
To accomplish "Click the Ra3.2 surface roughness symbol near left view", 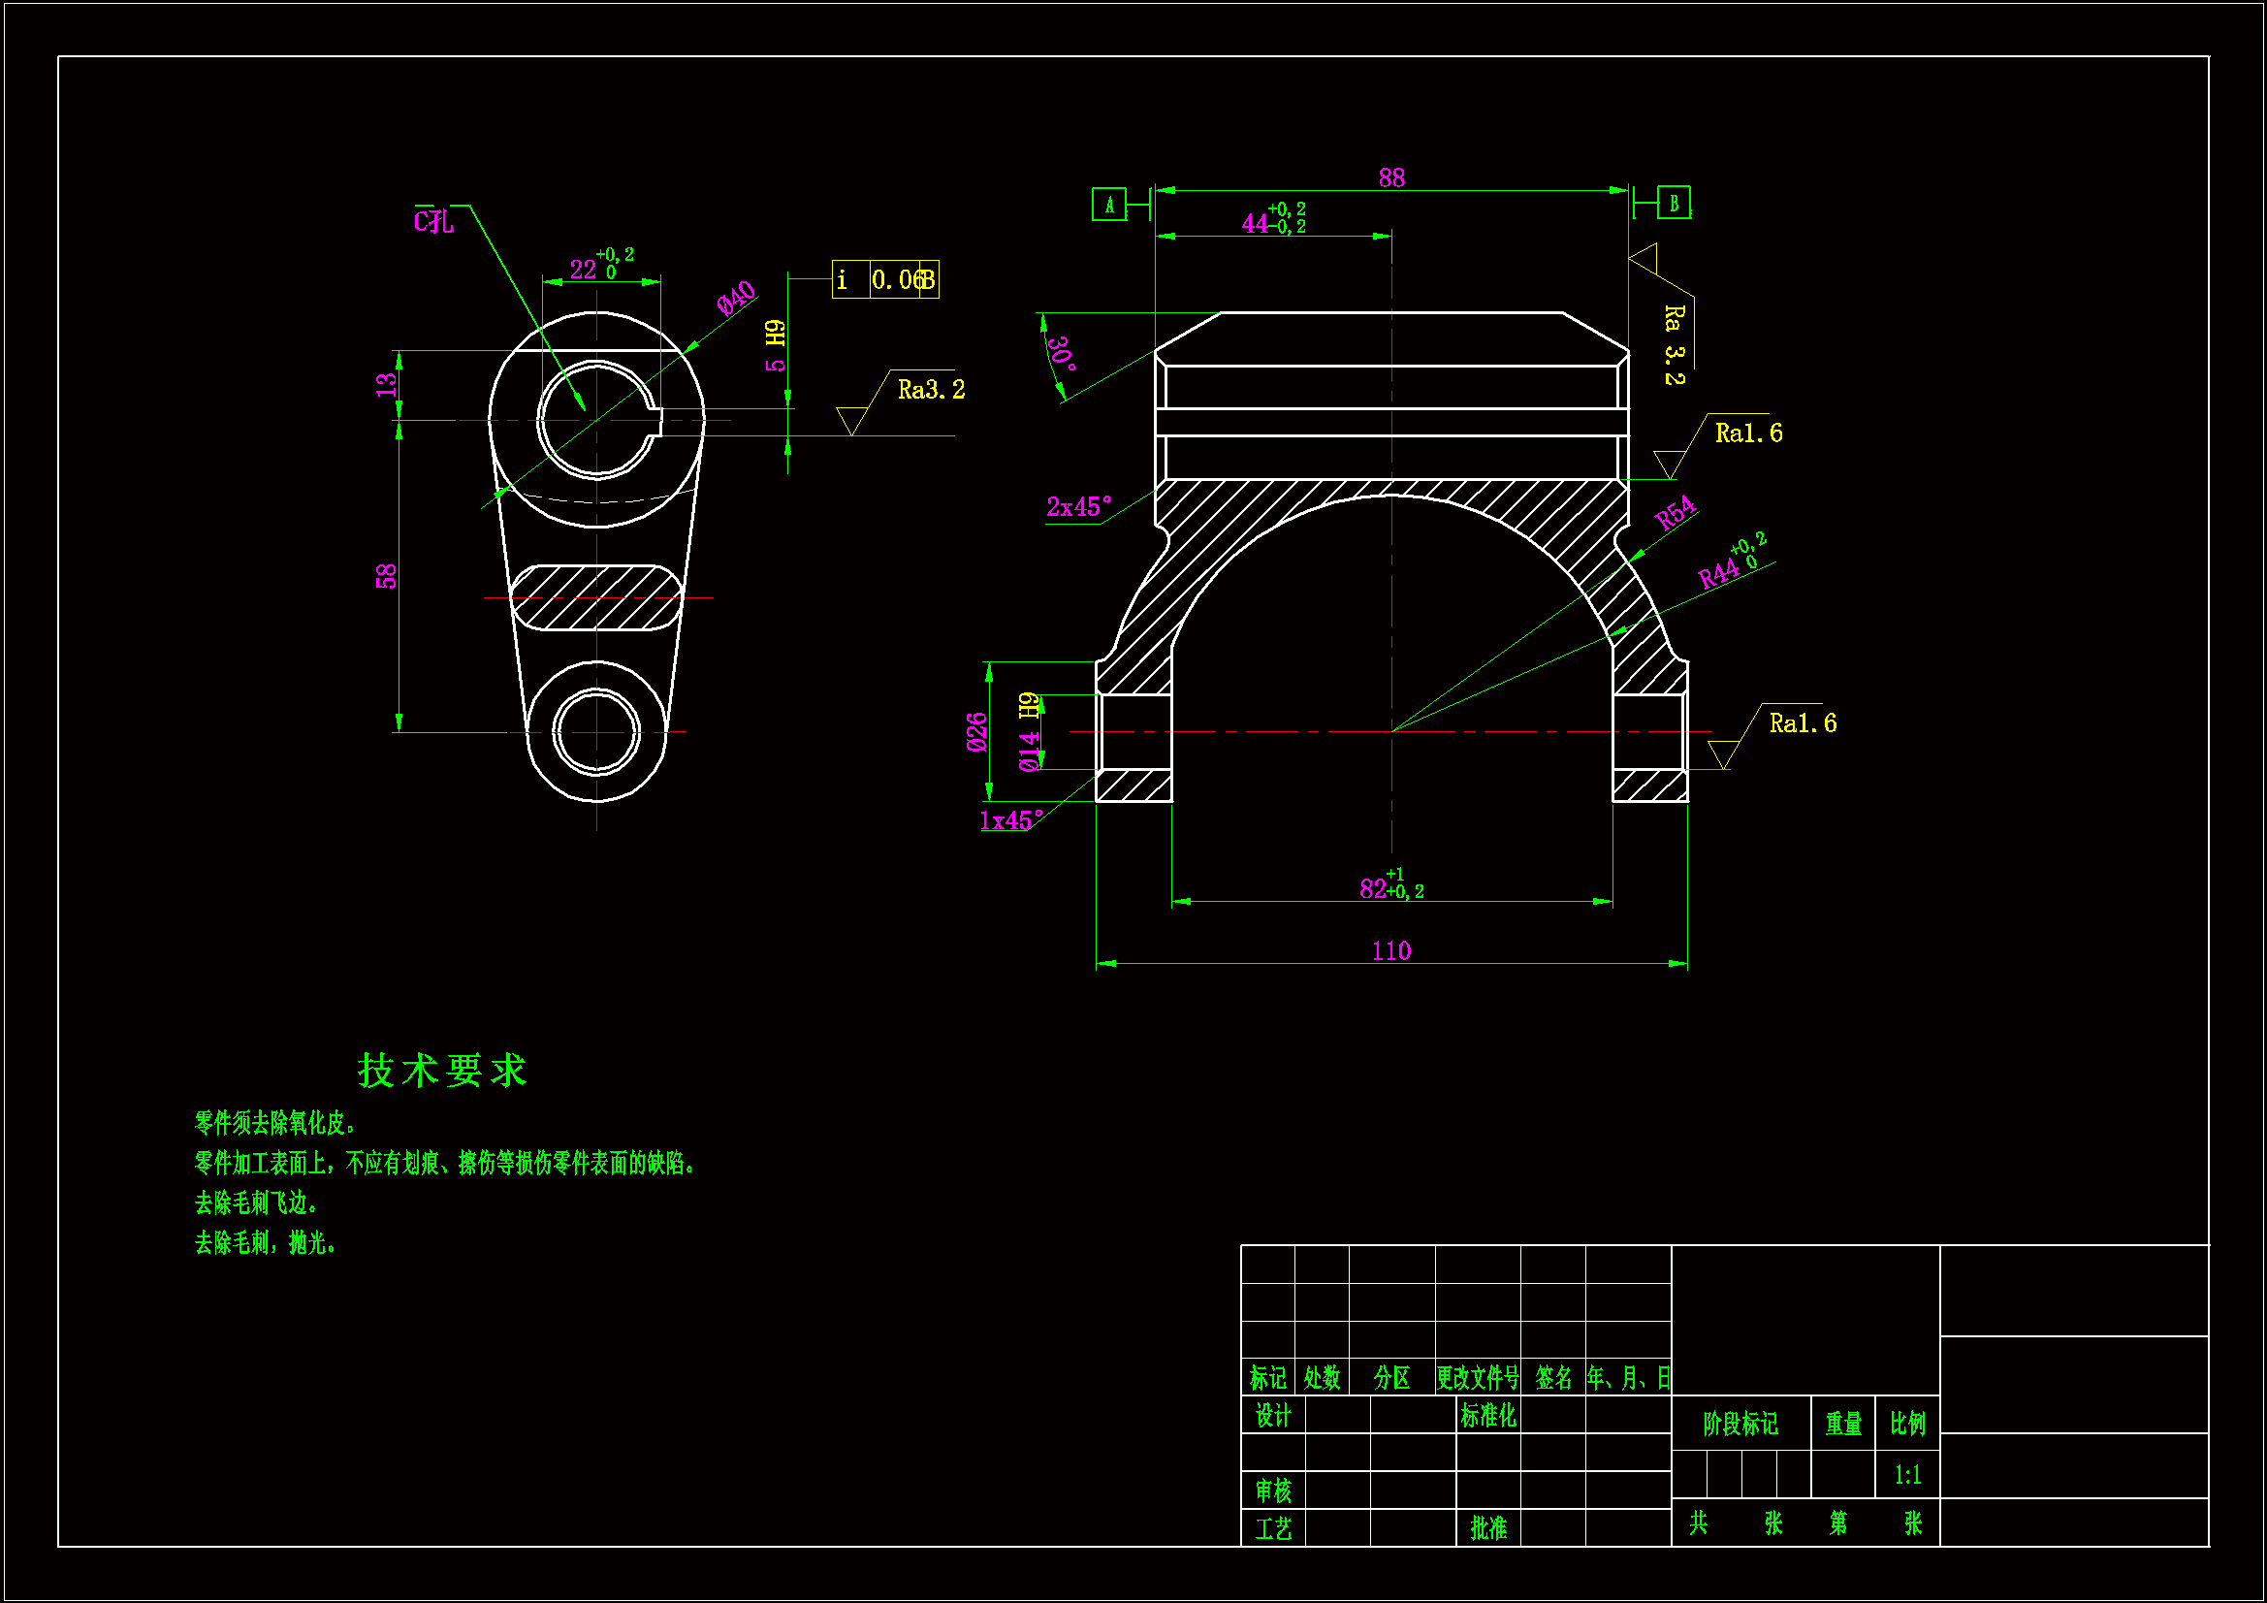I will pos(930,390).
